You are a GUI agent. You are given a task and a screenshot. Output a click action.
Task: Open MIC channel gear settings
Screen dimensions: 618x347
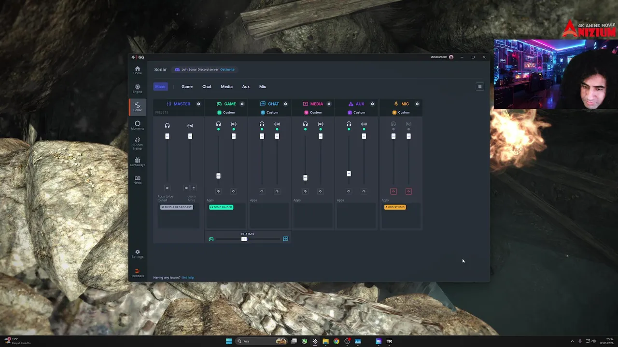[417, 104]
